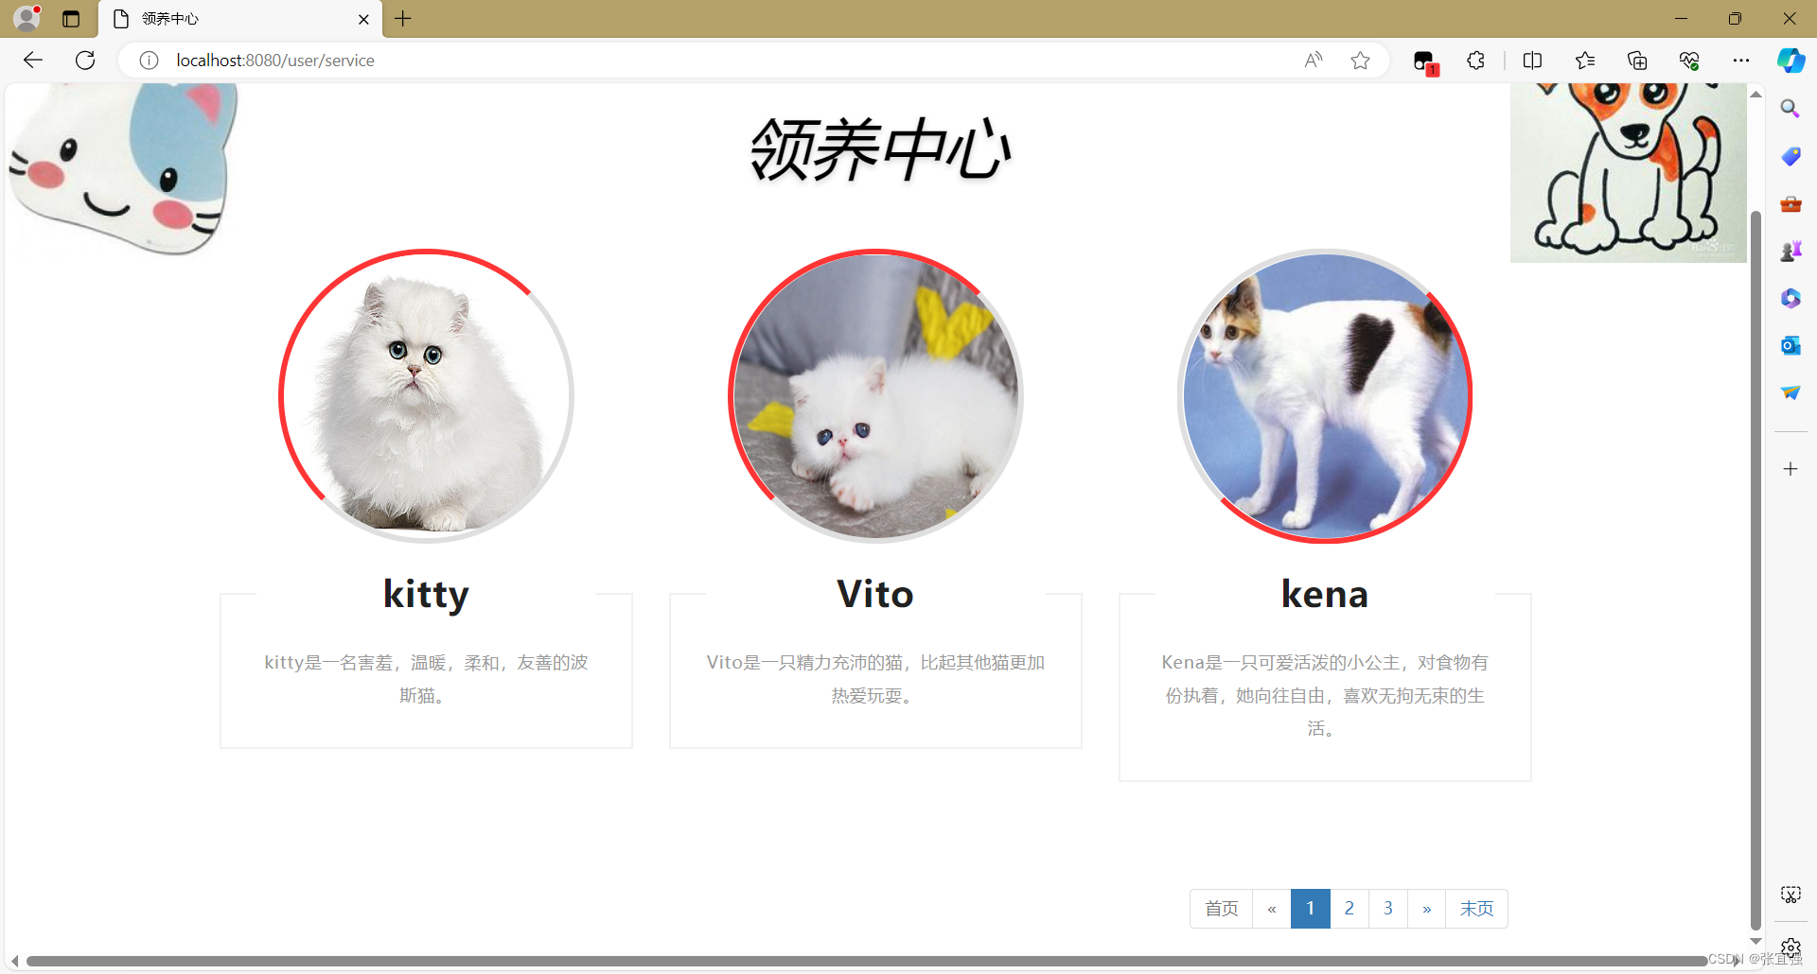Open the Outlook sidebar icon
Image resolution: width=1817 pixels, height=974 pixels.
1791,345
